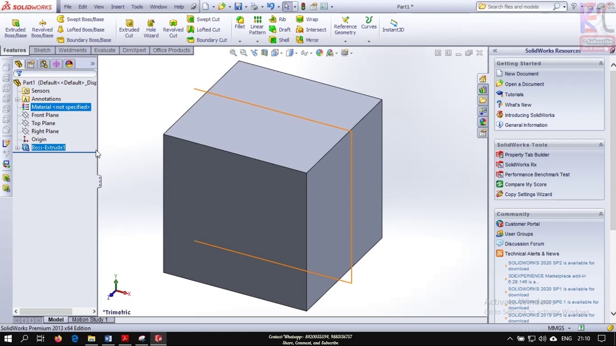Open the ConfigurationManager tab icon
Image resolution: width=616 pixels, height=346 pixels.
point(44,64)
